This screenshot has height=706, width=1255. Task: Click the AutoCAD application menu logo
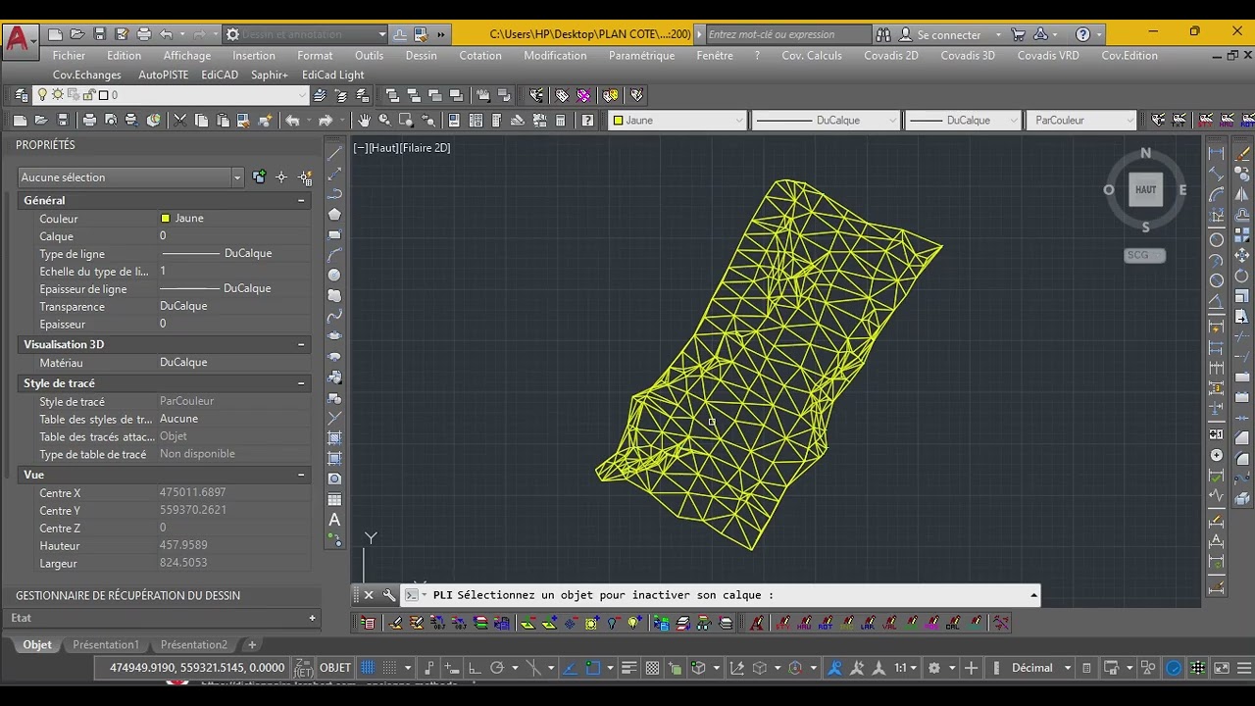click(x=18, y=39)
